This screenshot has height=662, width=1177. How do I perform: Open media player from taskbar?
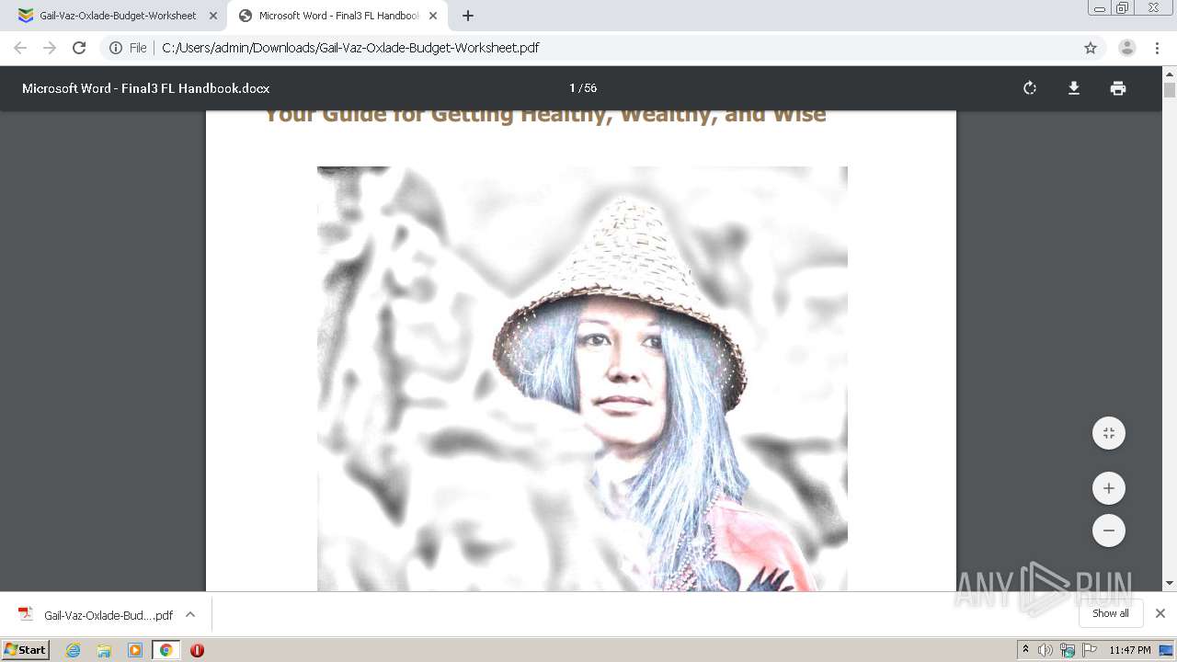click(x=135, y=650)
